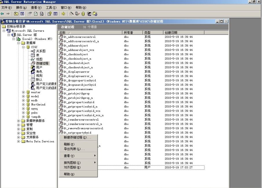262x188 pixels.
Task: Expand the Northwind database node
Action: pos(23,105)
